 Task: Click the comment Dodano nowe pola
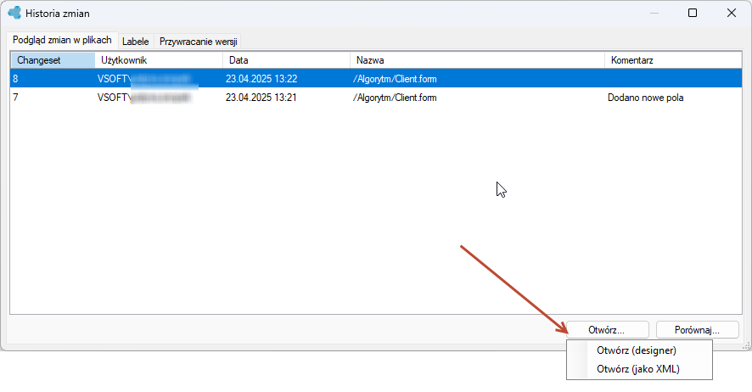pyautogui.click(x=646, y=98)
